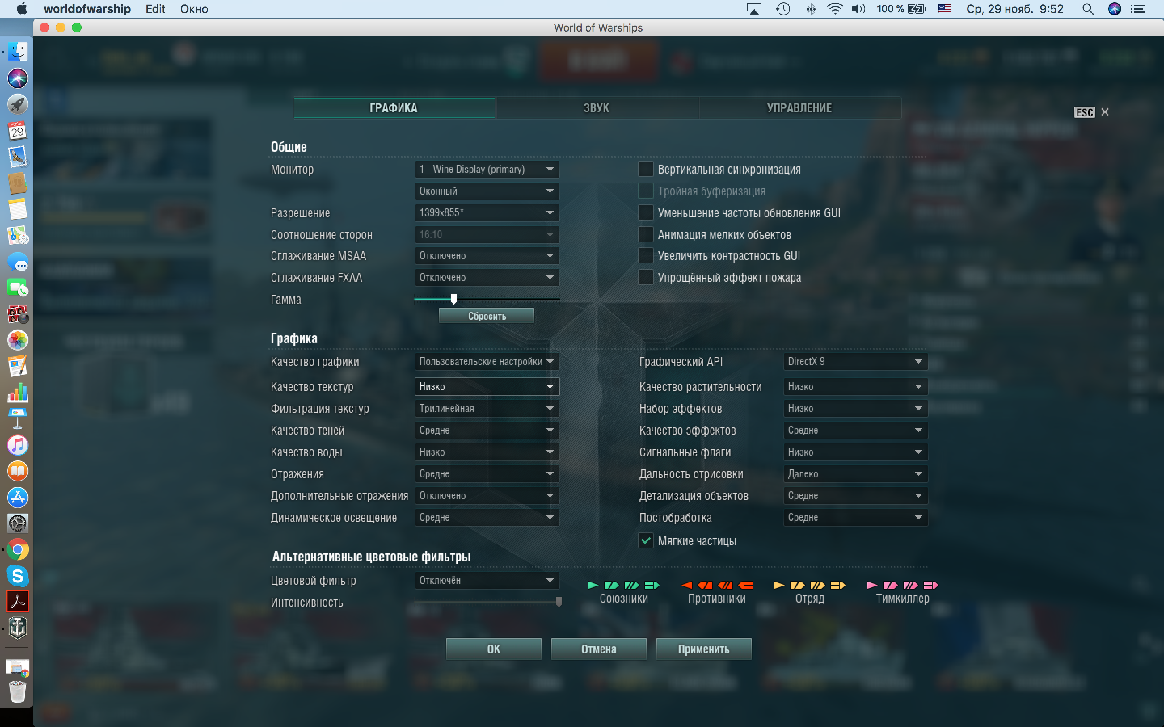Open Finder from the Dock
1164x727 pixels.
coord(18,51)
